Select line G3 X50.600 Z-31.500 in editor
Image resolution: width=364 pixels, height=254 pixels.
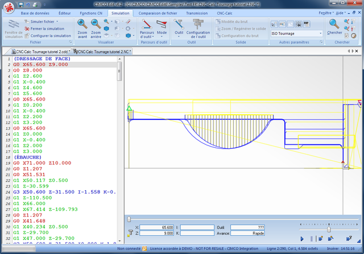[64, 192]
